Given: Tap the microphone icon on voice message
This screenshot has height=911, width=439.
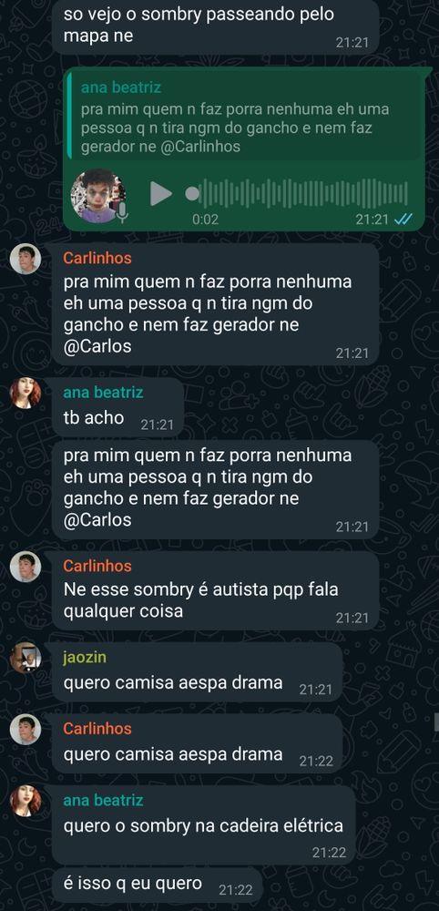Looking at the screenshot, I should [x=122, y=212].
